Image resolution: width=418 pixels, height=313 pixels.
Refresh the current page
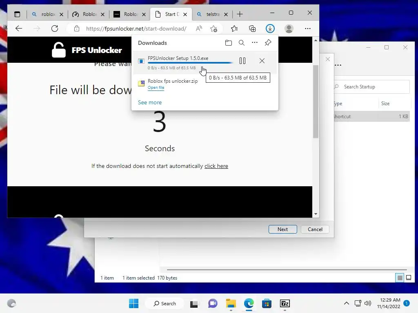(x=55, y=29)
